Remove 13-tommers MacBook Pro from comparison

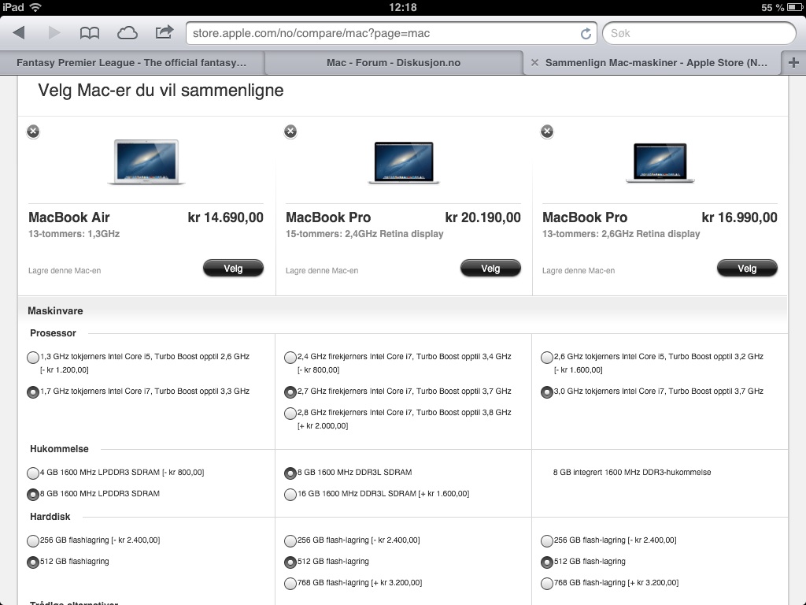point(547,132)
